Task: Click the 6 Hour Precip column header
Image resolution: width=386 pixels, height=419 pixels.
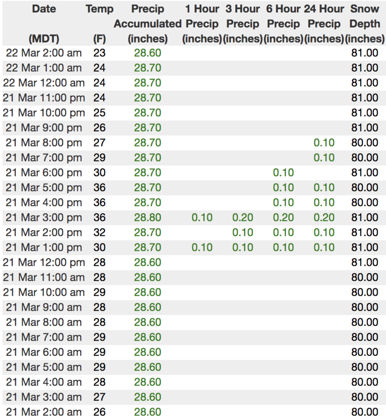Action: coord(283,23)
